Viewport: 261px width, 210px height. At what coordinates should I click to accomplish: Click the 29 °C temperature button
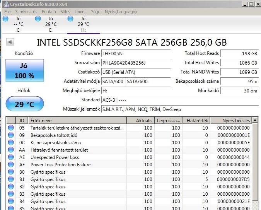(24, 104)
